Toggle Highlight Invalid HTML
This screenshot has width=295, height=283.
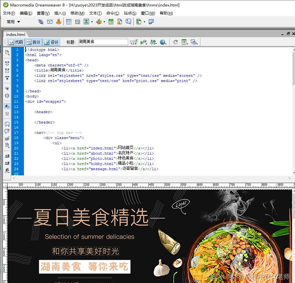(7, 113)
